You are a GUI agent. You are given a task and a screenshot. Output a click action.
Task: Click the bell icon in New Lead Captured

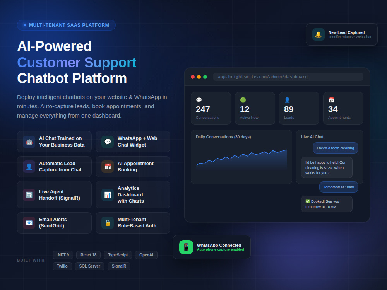pyautogui.click(x=319, y=34)
